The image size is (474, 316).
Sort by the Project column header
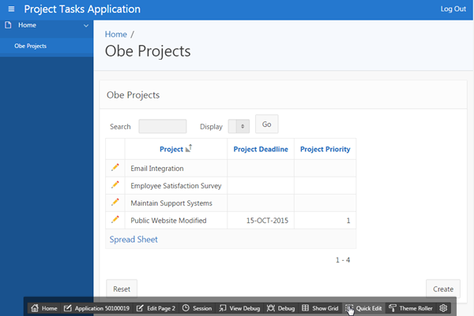171,149
